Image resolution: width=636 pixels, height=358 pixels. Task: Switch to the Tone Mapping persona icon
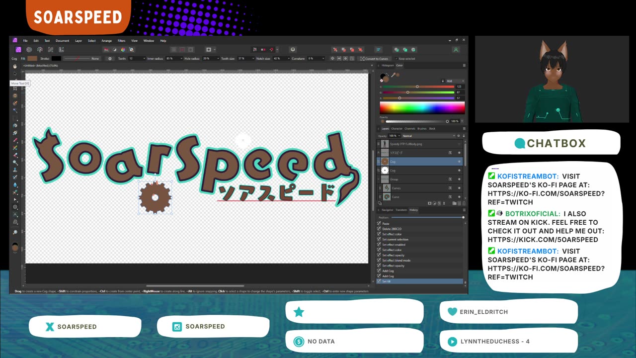51,50
